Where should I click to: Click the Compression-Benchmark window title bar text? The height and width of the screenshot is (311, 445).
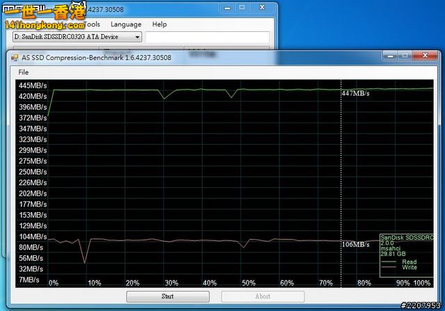tap(97, 58)
